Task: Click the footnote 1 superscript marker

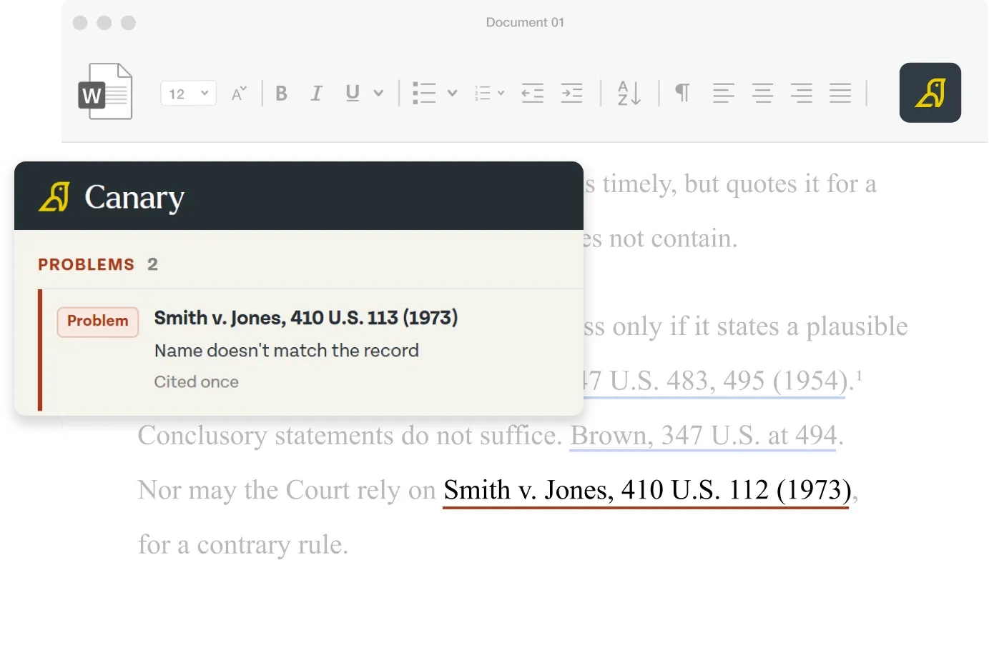Action: pyautogui.click(x=859, y=374)
